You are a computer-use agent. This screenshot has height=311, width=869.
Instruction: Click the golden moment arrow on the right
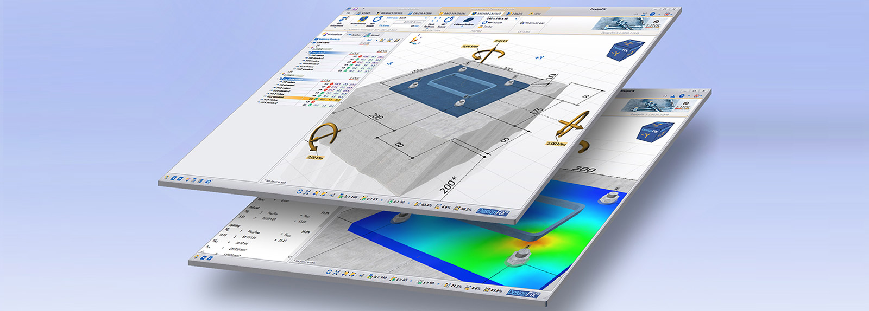click(x=573, y=126)
